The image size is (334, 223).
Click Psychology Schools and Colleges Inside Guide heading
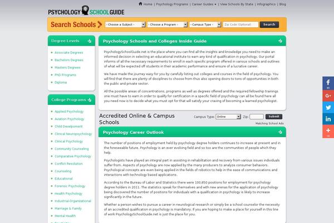coord(155,41)
